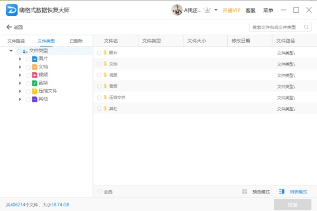317x211 pixels.
Task: Select the 文档 radio in tree
Action: (29, 67)
